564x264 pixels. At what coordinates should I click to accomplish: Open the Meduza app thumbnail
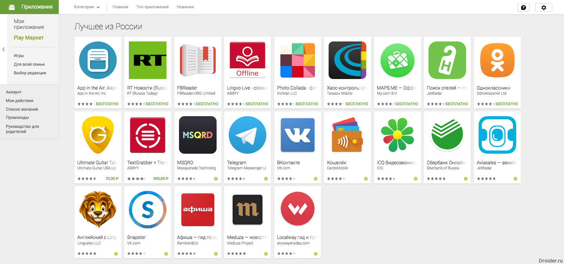247,210
